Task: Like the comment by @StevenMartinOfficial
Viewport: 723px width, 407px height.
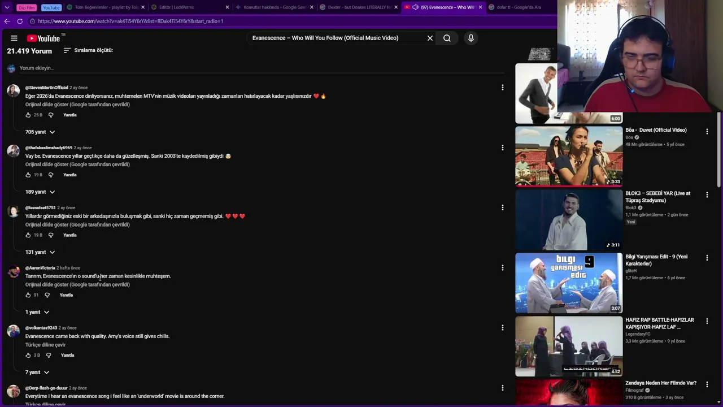Action: (x=28, y=115)
